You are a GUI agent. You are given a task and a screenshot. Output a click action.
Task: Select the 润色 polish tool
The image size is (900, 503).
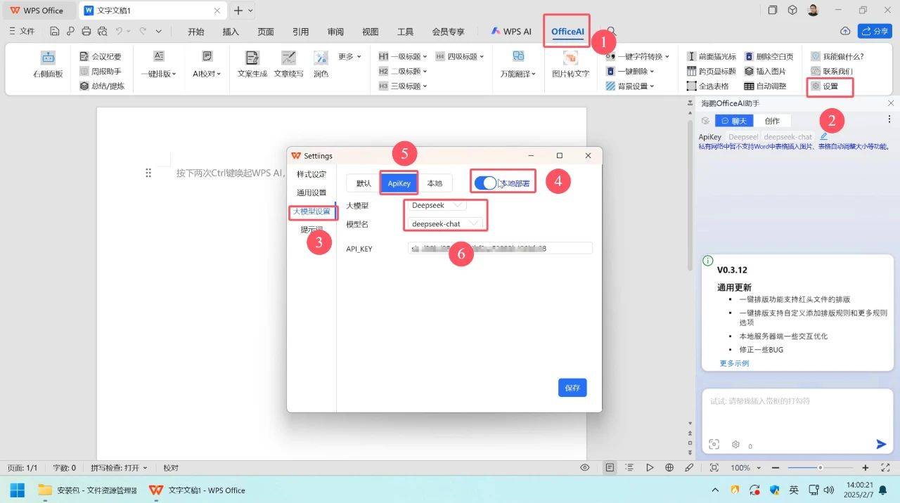(x=321, y=59)
